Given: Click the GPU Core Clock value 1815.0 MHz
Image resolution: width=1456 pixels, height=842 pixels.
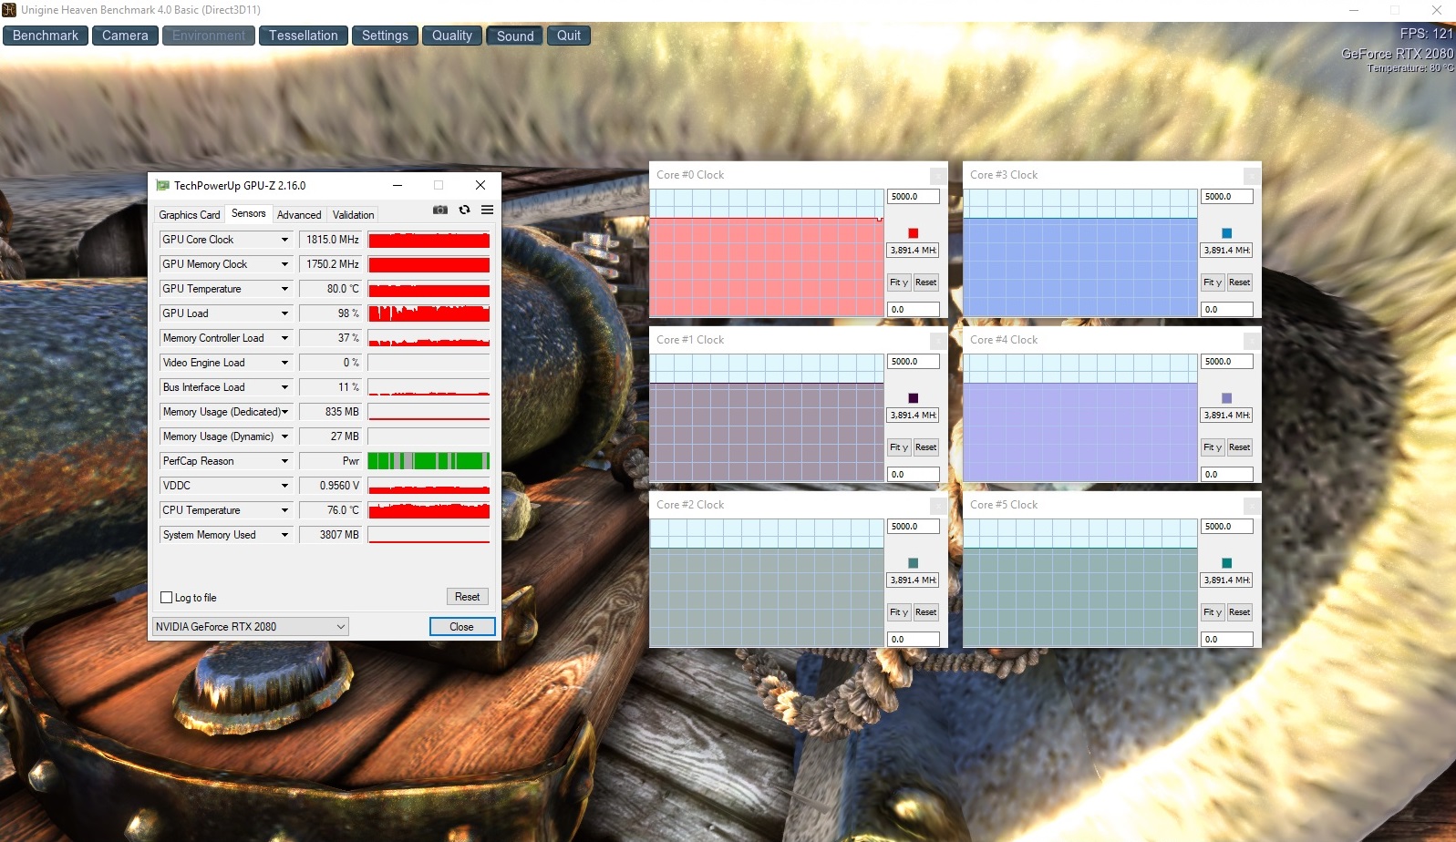Looking at the screenshot, I should coord(330,240).
